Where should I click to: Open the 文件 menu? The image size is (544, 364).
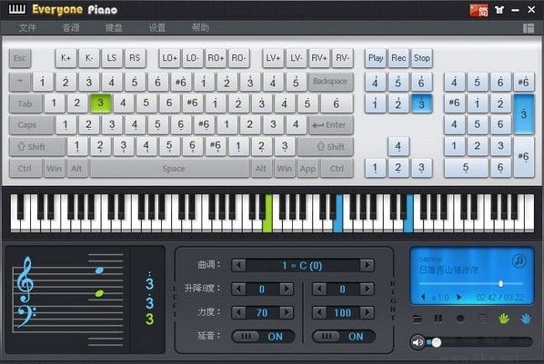point(27,28)
